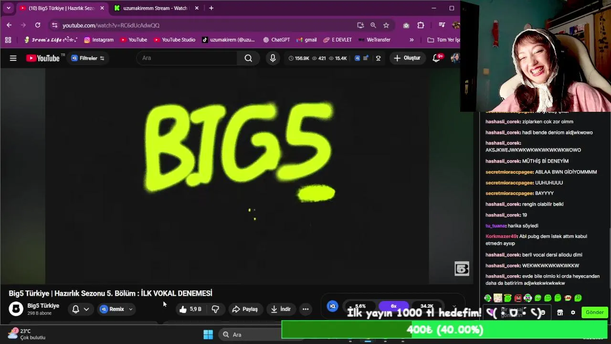Open the uzumakirem TikTok bookmark
The image size is (611, 344).
(228, 40)
